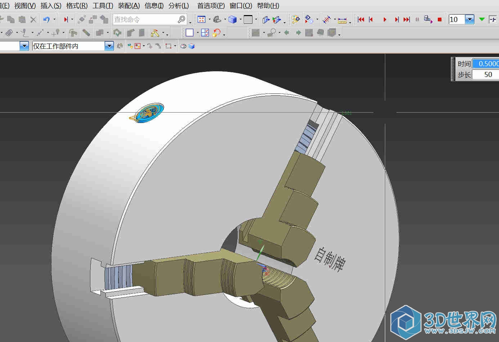The height and width of the screenshot is (342, 499).
Task: Expand the rectangle selection dropdown arrow
Action: (175, 46)
